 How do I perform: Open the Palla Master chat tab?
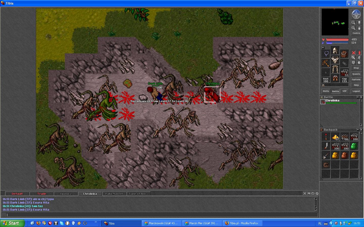[x=114, y=194]
